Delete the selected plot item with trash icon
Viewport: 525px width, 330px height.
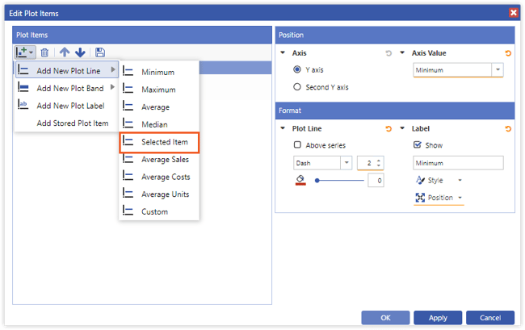coord(44,52)
